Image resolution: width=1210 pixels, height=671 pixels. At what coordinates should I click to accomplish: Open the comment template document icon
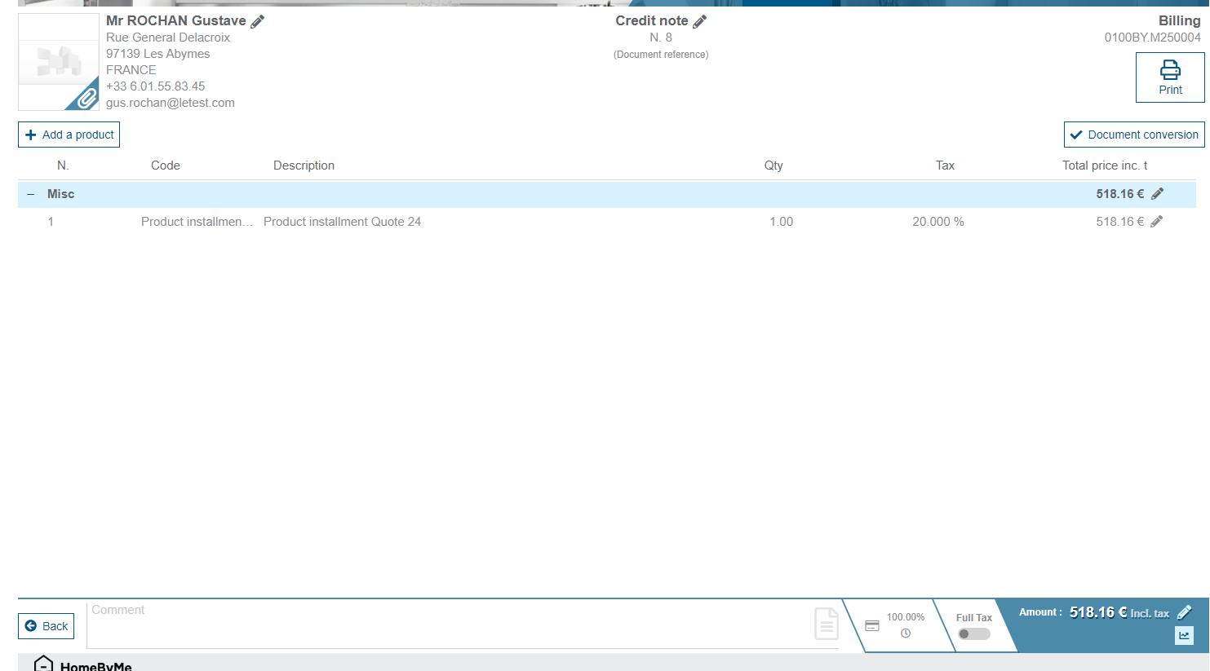pos(826,624)
